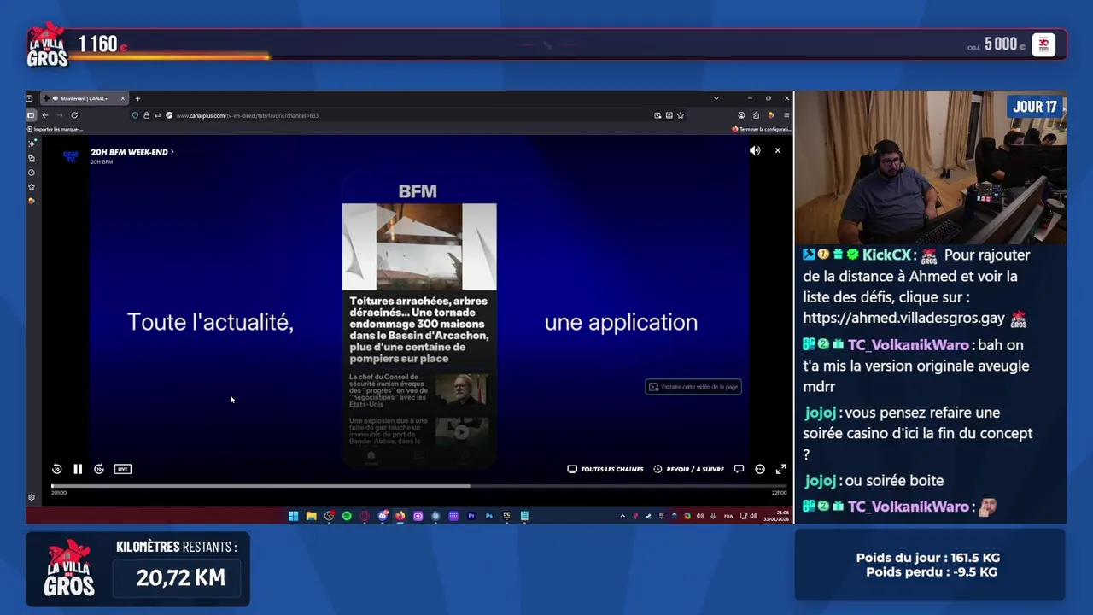Open FRA keyboard language selector
Image resolution: width=1093 pixels, height=615 pixels.
[728, 516]
